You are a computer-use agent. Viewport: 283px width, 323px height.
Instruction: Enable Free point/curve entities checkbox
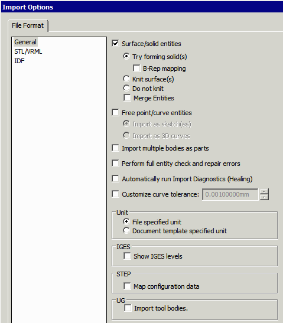115,112
